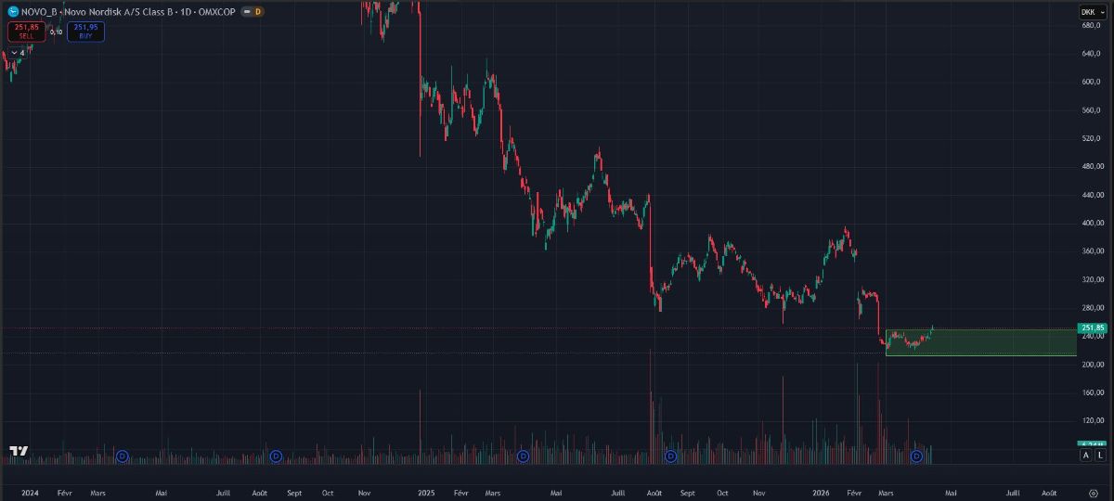The height and width of the screenshot is (501, 1114).
Task: Click the blue BUY 251,95 button
Action: tap(86, 31)
